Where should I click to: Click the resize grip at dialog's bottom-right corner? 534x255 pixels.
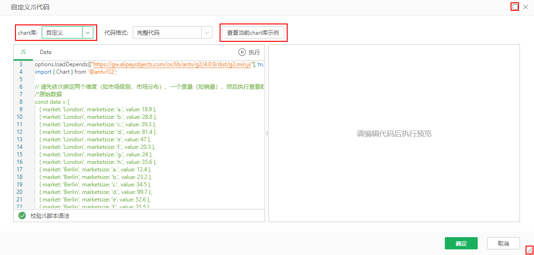(529, 250)
